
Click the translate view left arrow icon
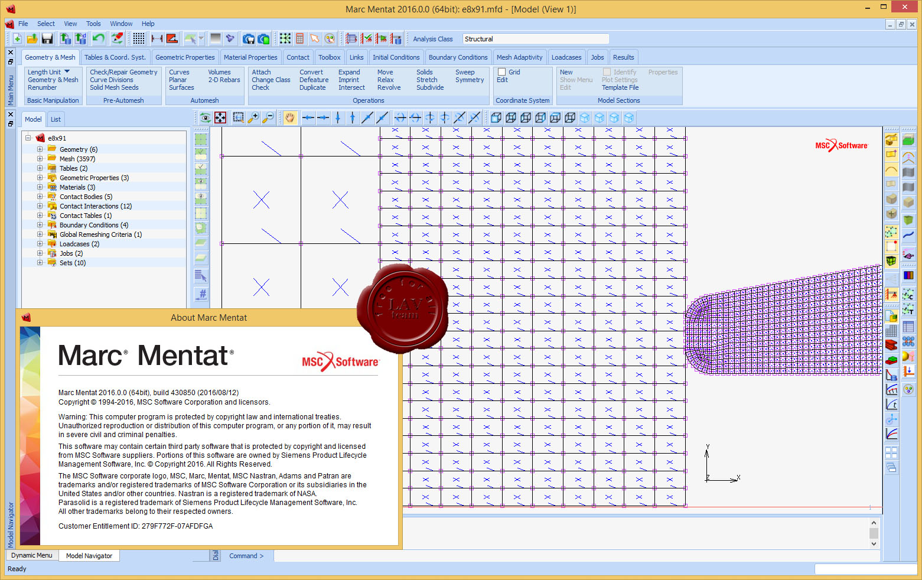tap(308, 118)
